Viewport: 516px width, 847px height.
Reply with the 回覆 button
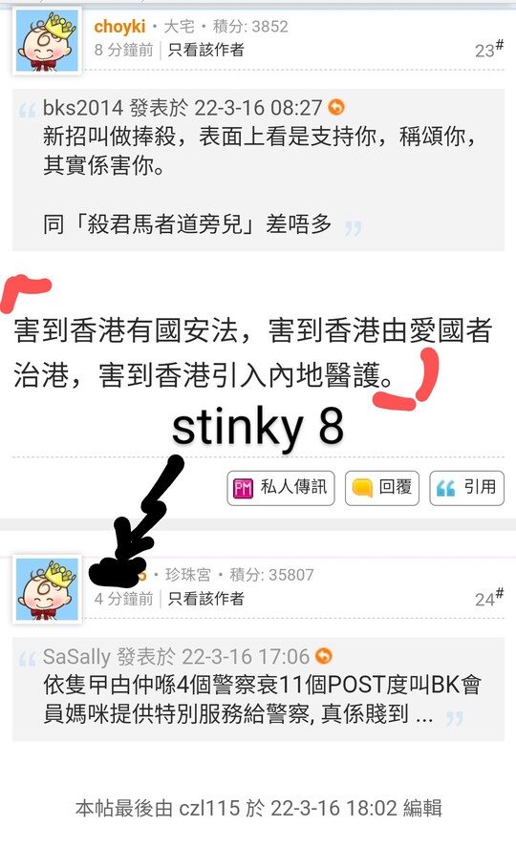(x=382, y=488)
